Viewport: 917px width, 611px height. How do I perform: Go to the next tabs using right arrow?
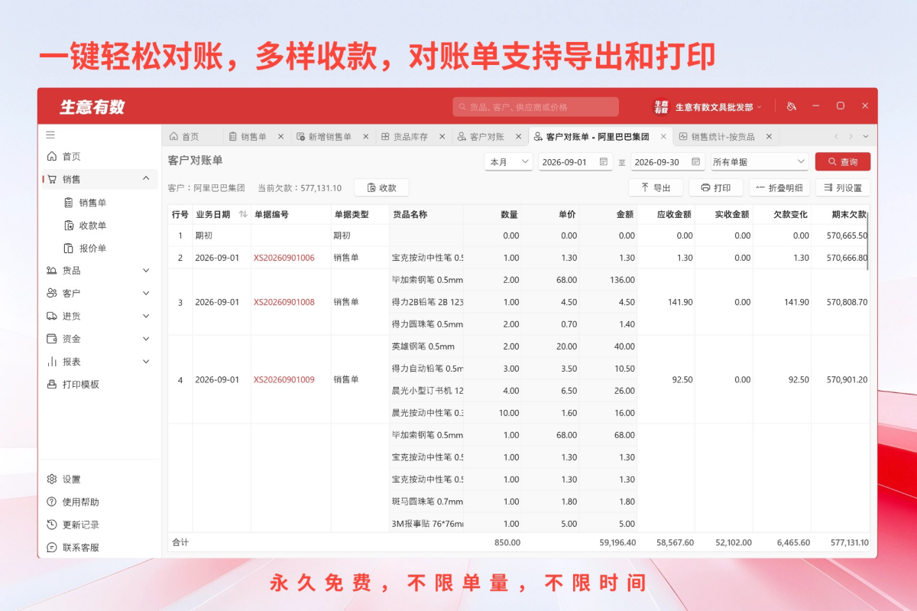(x=851, y=137)
